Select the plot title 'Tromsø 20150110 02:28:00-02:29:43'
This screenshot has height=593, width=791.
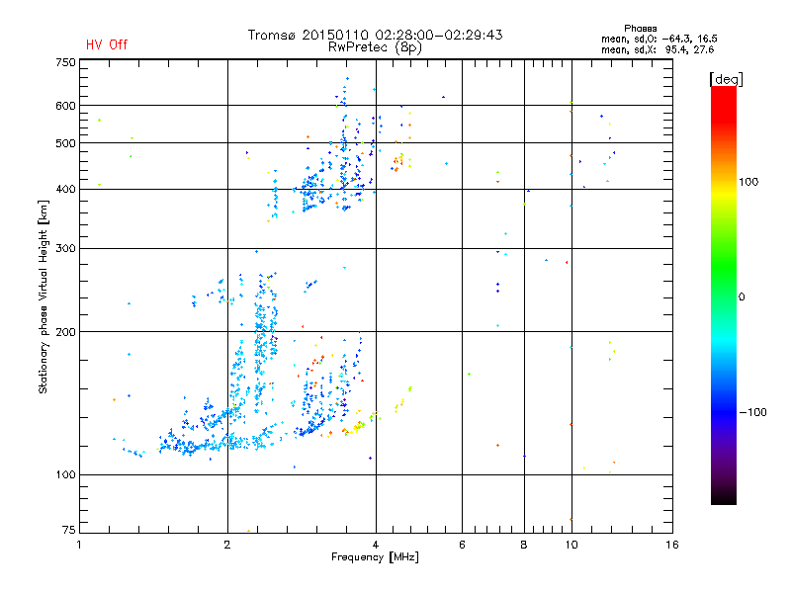(x=375, y=35)
